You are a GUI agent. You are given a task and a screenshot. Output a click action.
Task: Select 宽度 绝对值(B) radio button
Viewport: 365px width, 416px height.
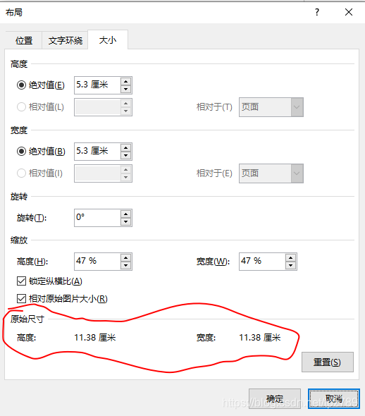(21, 152)
